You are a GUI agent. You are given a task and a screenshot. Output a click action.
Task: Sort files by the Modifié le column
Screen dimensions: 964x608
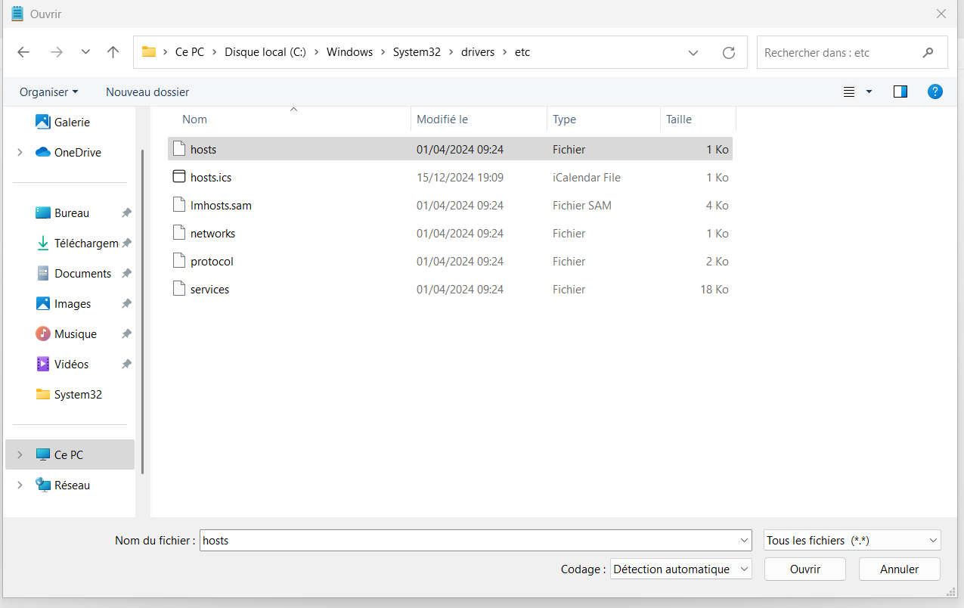tap(442, 119)
